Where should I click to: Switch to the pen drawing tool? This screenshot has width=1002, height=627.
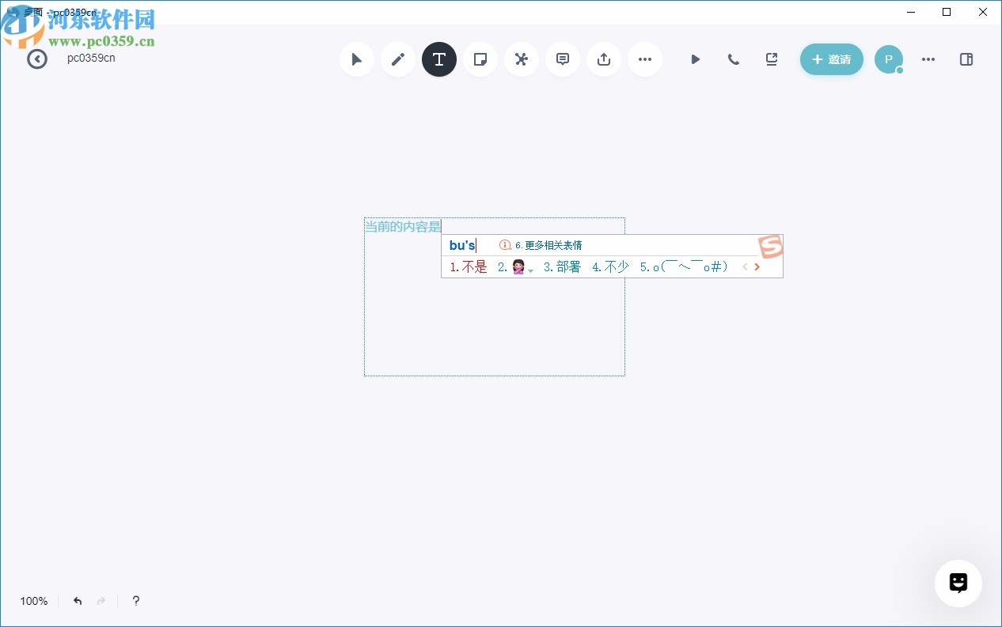click(x=398, y=59)
